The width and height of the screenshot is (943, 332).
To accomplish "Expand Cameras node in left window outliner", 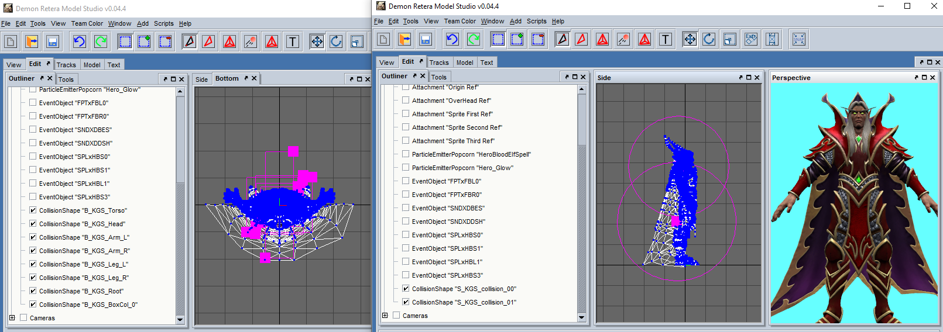I will pyautogui.click(x=12, y=317).
